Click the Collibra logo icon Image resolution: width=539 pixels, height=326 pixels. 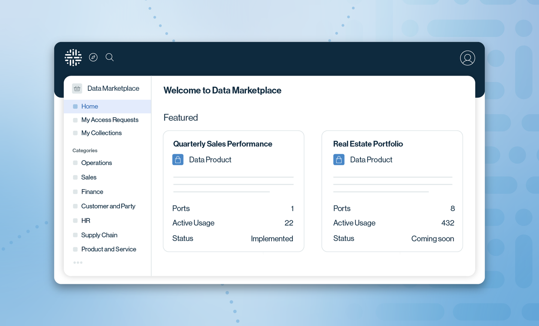tap(73, 58)
